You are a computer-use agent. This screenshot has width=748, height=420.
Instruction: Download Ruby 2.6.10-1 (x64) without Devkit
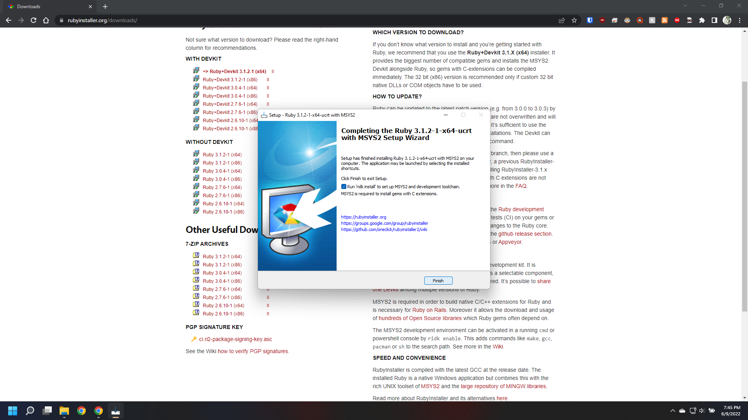pyautogui.click(x=224, y=204)
